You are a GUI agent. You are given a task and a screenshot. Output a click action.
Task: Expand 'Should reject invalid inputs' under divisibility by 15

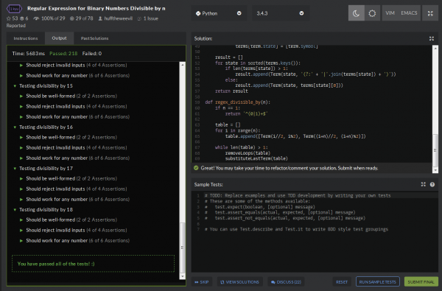(21, 107)
